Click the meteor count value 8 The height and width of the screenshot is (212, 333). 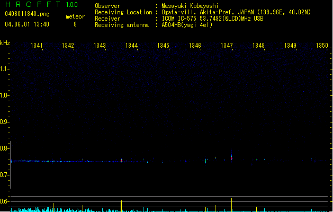[75, 24]
